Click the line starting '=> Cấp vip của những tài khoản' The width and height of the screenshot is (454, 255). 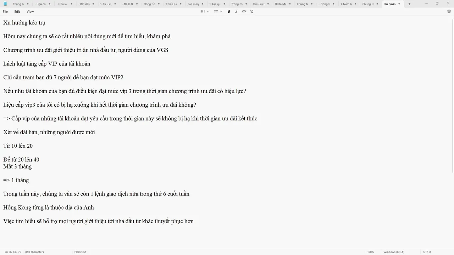pos(130,119)
